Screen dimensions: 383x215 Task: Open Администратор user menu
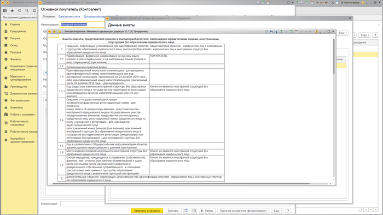pos(350,2)
